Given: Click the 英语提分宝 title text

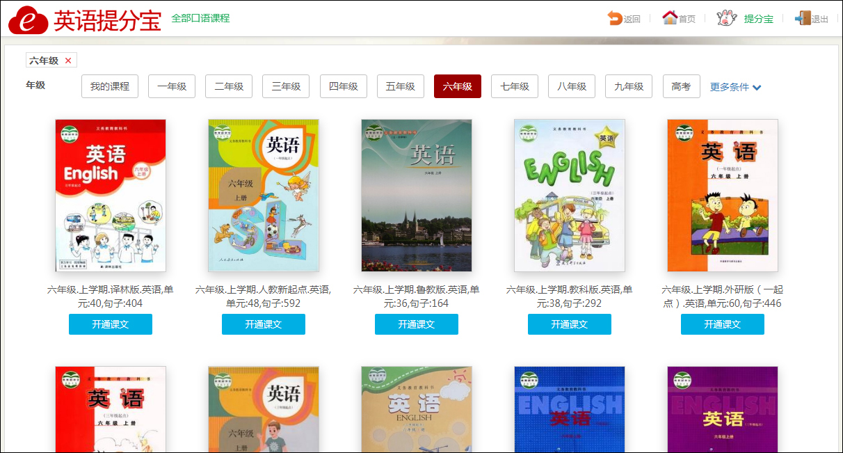Looking at the screenshot, I should coord(108,19).
